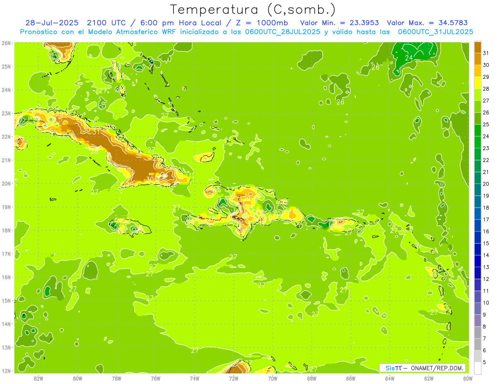Click '6:00 pm Hora Local' text
The width and height of the screenshot is (497, 384).
[181, 23]
